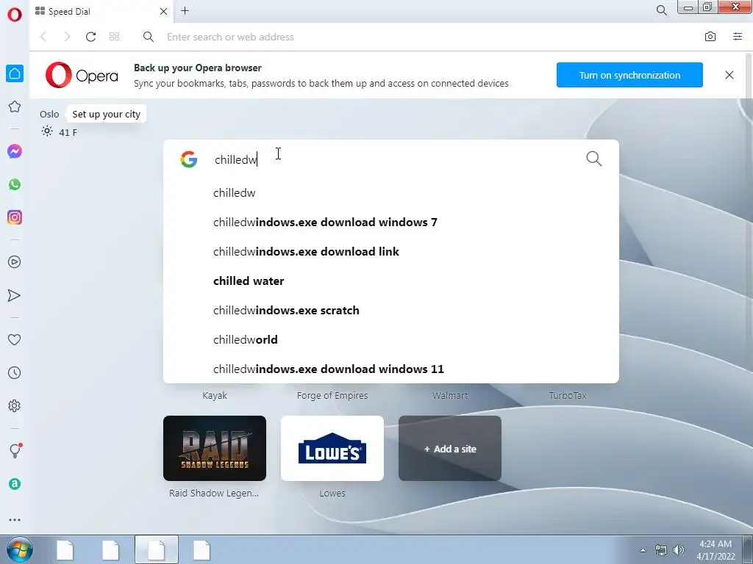The image size is (753, 564).
Task: Open the Player sidebar icon
Action: tap(15, 262)
